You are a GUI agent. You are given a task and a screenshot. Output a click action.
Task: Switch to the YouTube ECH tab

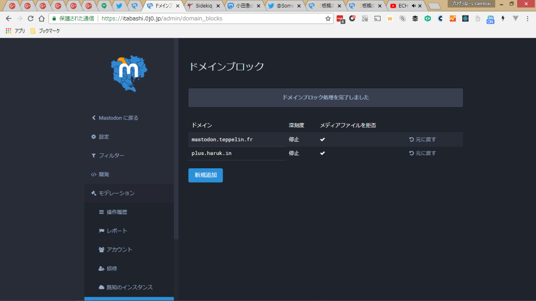tap(402, 6)
